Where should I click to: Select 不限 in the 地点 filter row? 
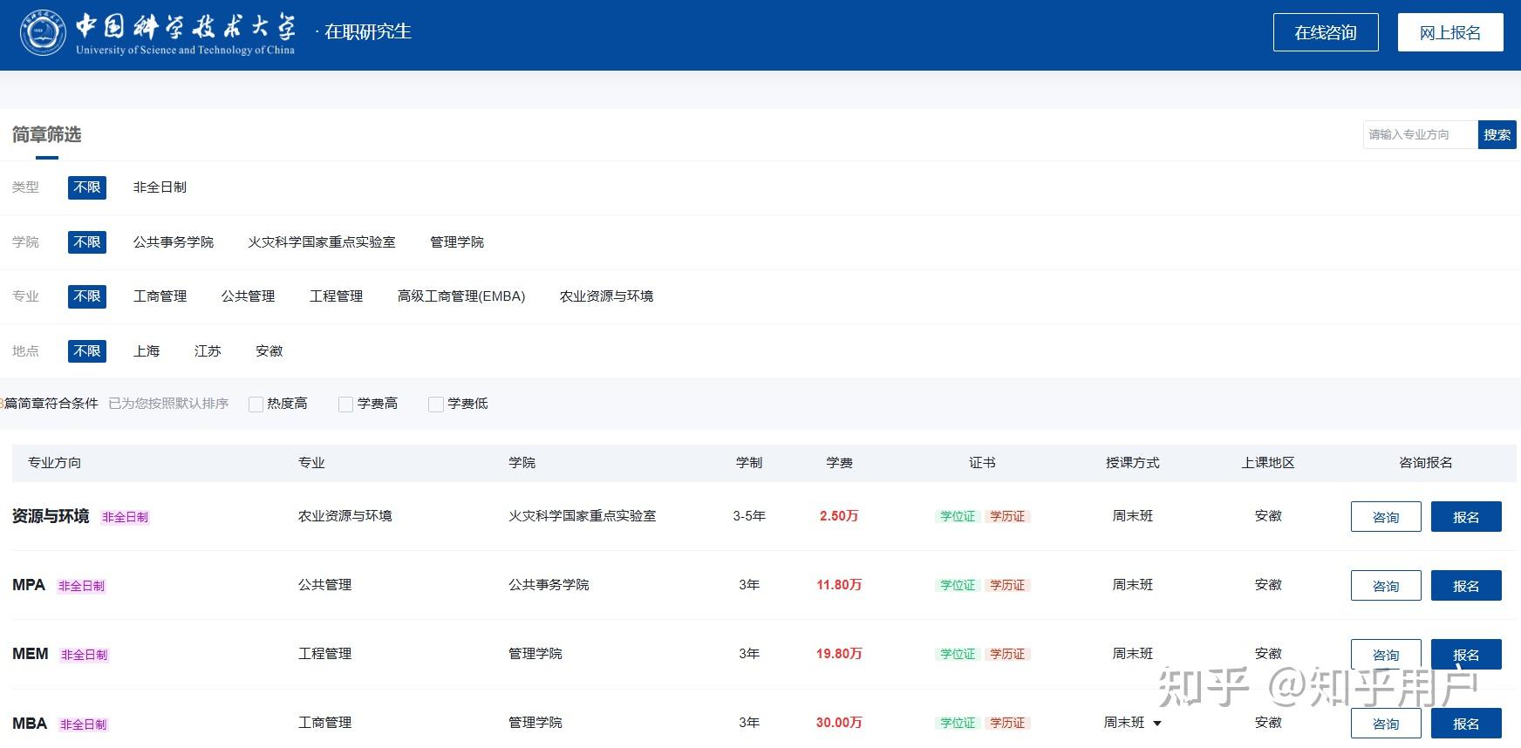pyautogui.click(x=87, y=351)
